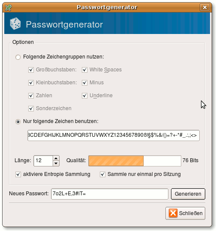Select 'Nur folgende Zeichen benutzen' option

pyautogui.click(x=18, y=122)
